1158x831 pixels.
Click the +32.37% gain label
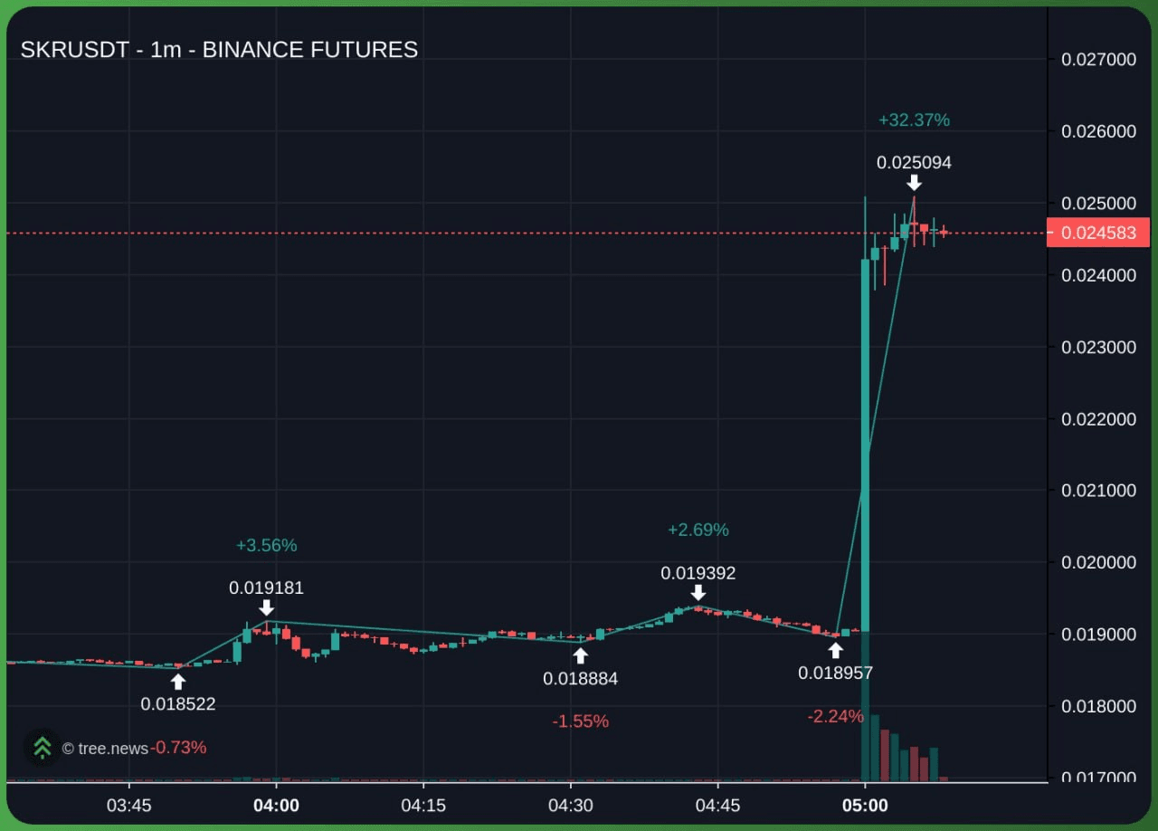914,119
